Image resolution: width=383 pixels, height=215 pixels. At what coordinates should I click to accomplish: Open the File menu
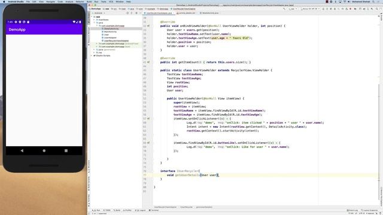(28, 1)
